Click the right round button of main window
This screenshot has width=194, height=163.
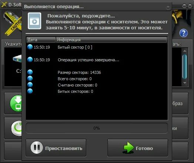click(190, 6)
